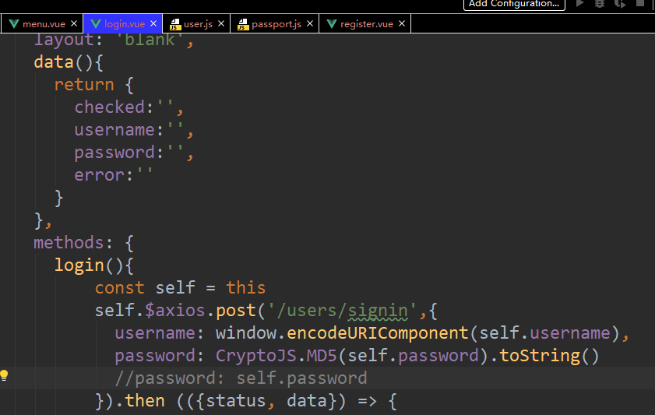Open the register.vue tab
The image size is (655, 415).
[x=365, y=24]
